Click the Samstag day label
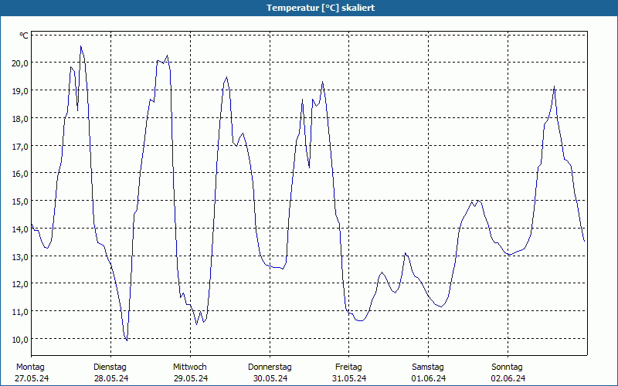Viewport: 618px width, 386px height. click(x=428, y=367)
